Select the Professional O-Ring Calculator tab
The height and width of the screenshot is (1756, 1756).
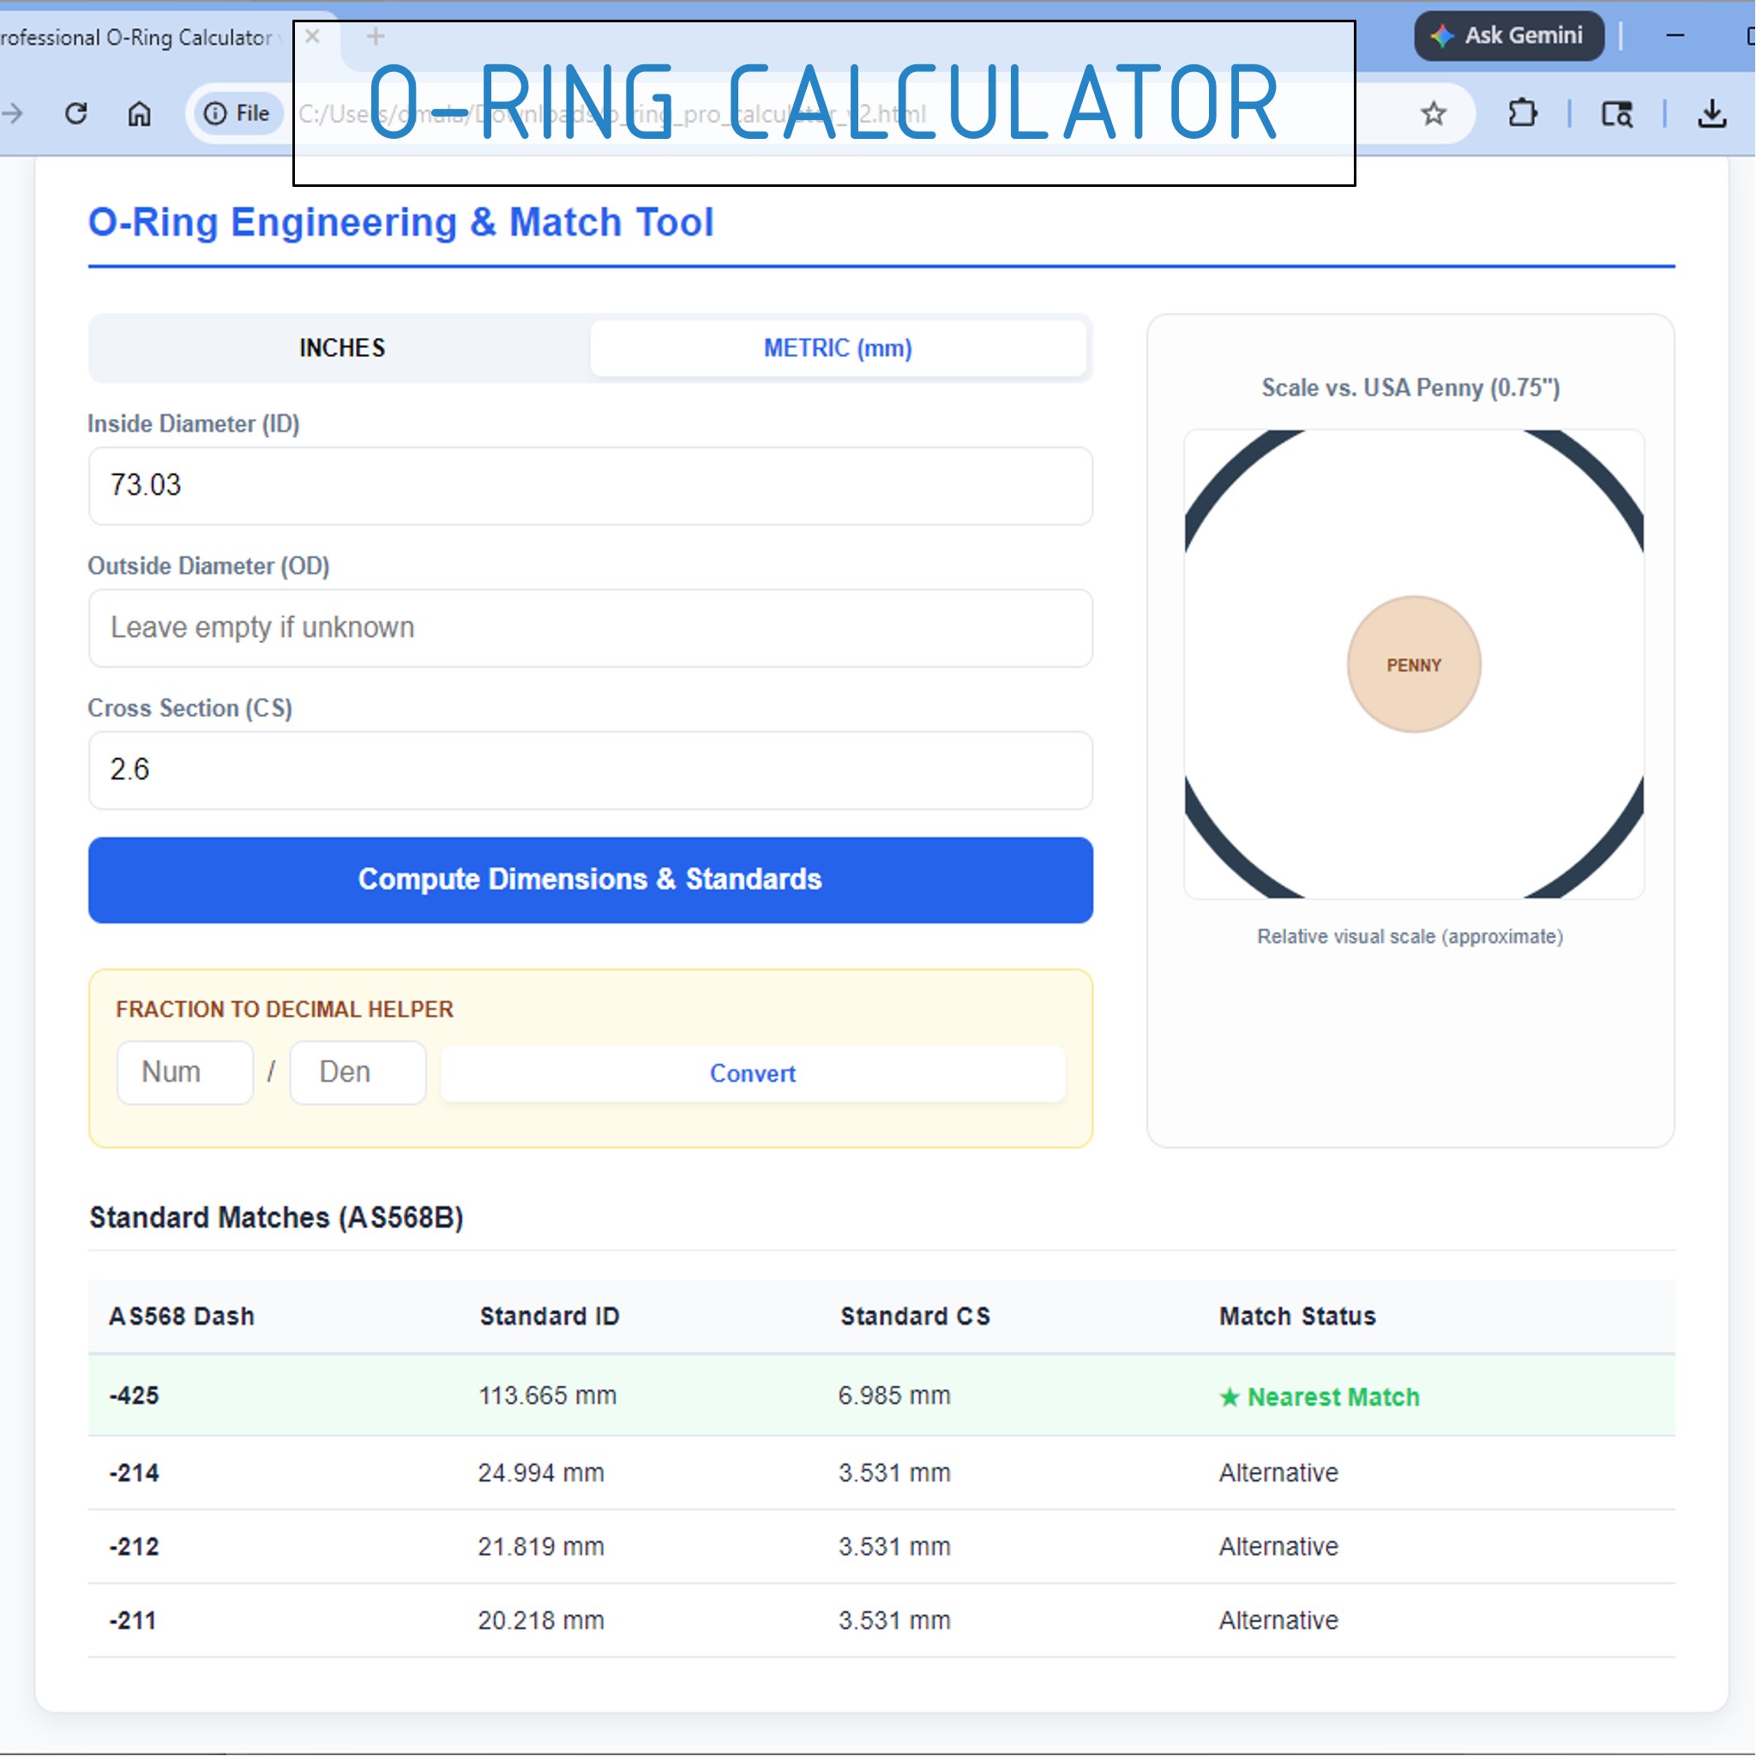point(136,37)
